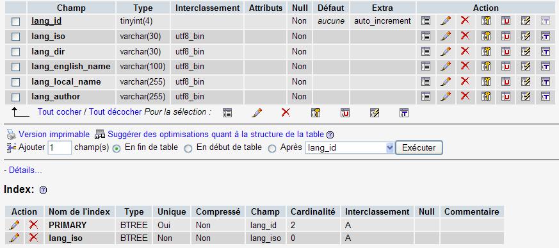Click the selection-row unique index icon
Viewport: 559px width, 248px height.
[x=344, y=113]
